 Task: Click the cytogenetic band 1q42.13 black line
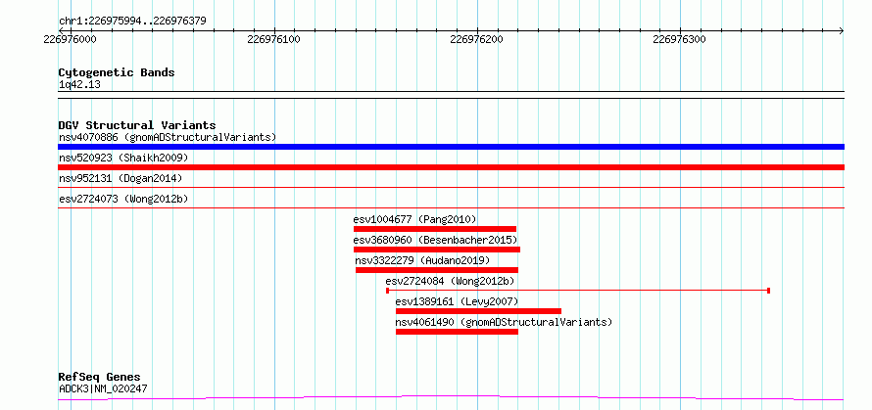pos(451,95)
